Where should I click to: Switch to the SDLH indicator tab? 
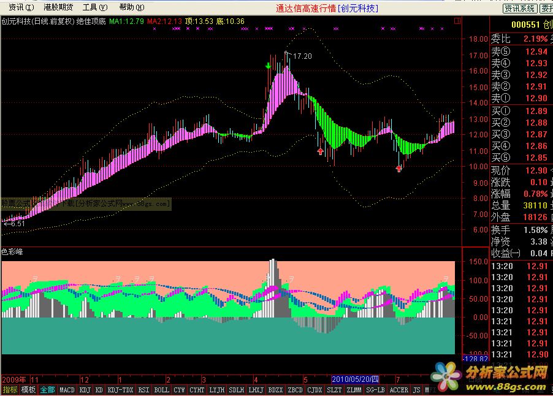tap(236, 390)
